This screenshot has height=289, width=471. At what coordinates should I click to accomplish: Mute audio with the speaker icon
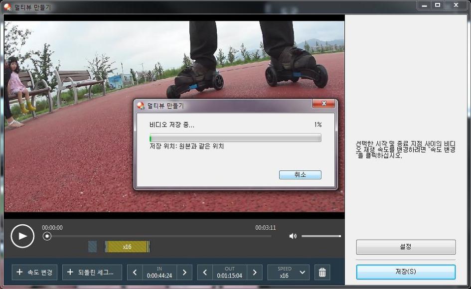pos(293,236)
